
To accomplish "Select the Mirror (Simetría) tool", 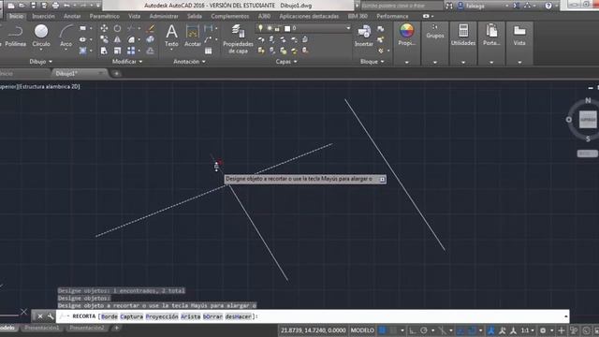I will 117,39.
